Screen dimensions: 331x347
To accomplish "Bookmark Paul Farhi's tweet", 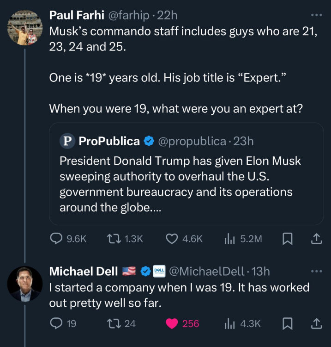I will (x=288, y=238).
